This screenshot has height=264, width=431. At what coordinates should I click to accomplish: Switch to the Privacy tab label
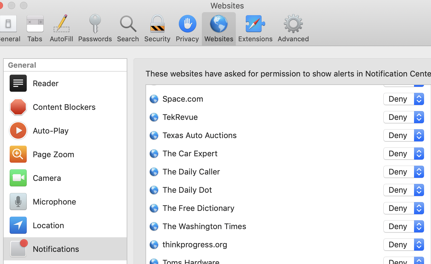[x=187, y=39]
